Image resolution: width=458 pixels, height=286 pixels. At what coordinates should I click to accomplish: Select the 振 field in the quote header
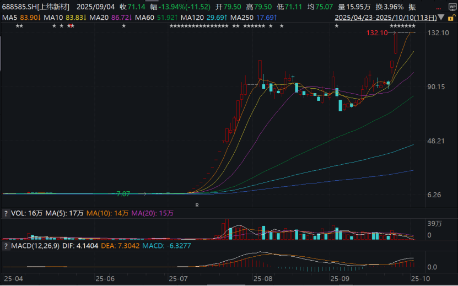tap(412, 7)
